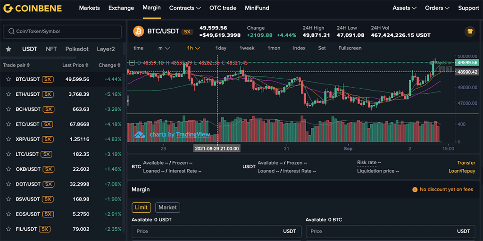The width and height of the screenshot is (483, 241).
Task: Select the time chart view
Action: [138, 48]
